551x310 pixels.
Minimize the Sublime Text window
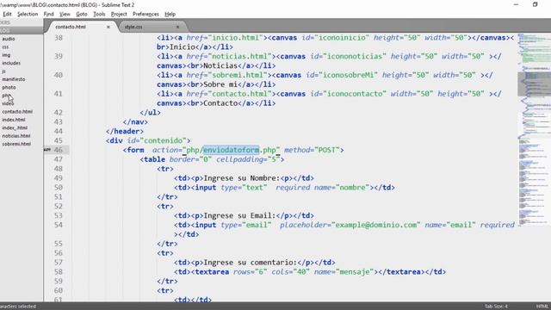516,4
